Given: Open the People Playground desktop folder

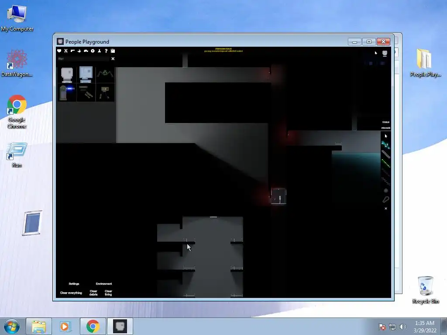Looking at the screenshot, I should (425, 63).
